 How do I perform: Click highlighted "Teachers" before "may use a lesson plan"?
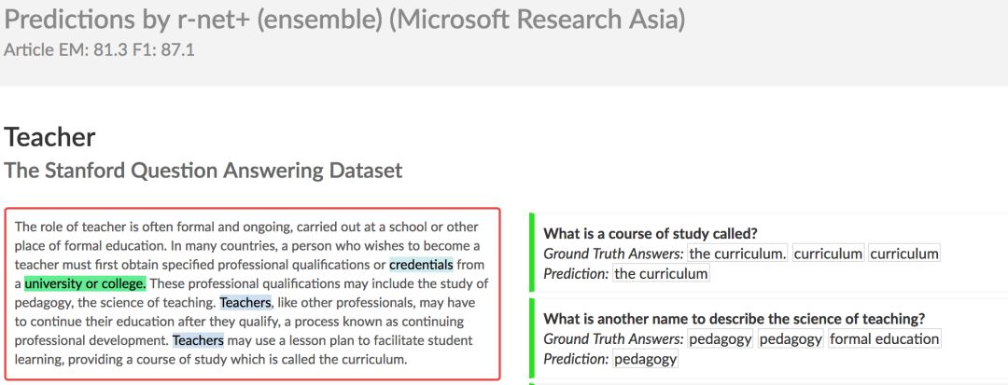(x=198, y=340)
